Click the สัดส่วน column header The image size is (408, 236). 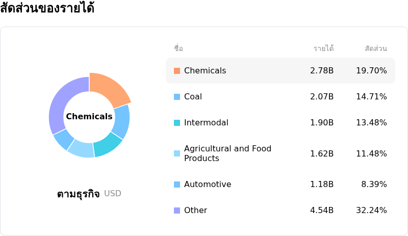click(x=376, y=48)
